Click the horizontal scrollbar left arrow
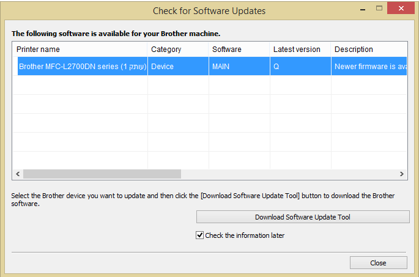The height and width of the screenshot is (277, 419). [x=18, y=174]
